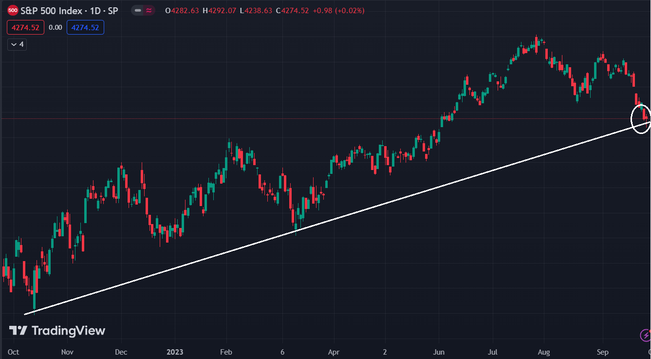
Task: Open the purple lightning bolt quick-launch icon
Action: pyautogui.click(x=645, y=335)
